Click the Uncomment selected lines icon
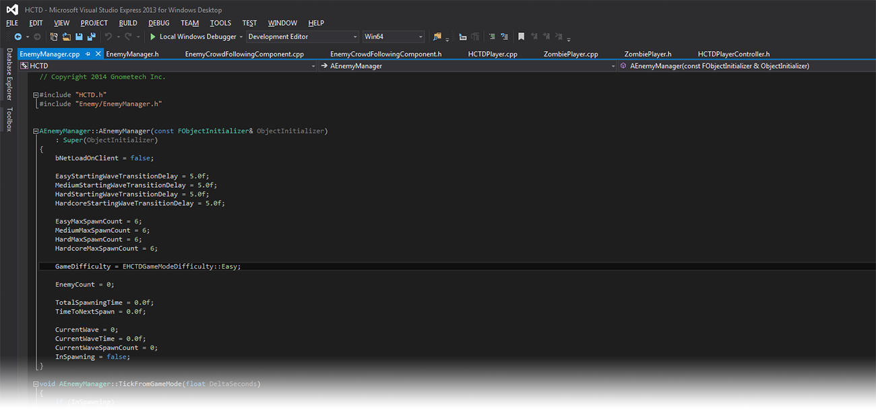The width and height of the screenshot is (876, 412). click(504, 37)
